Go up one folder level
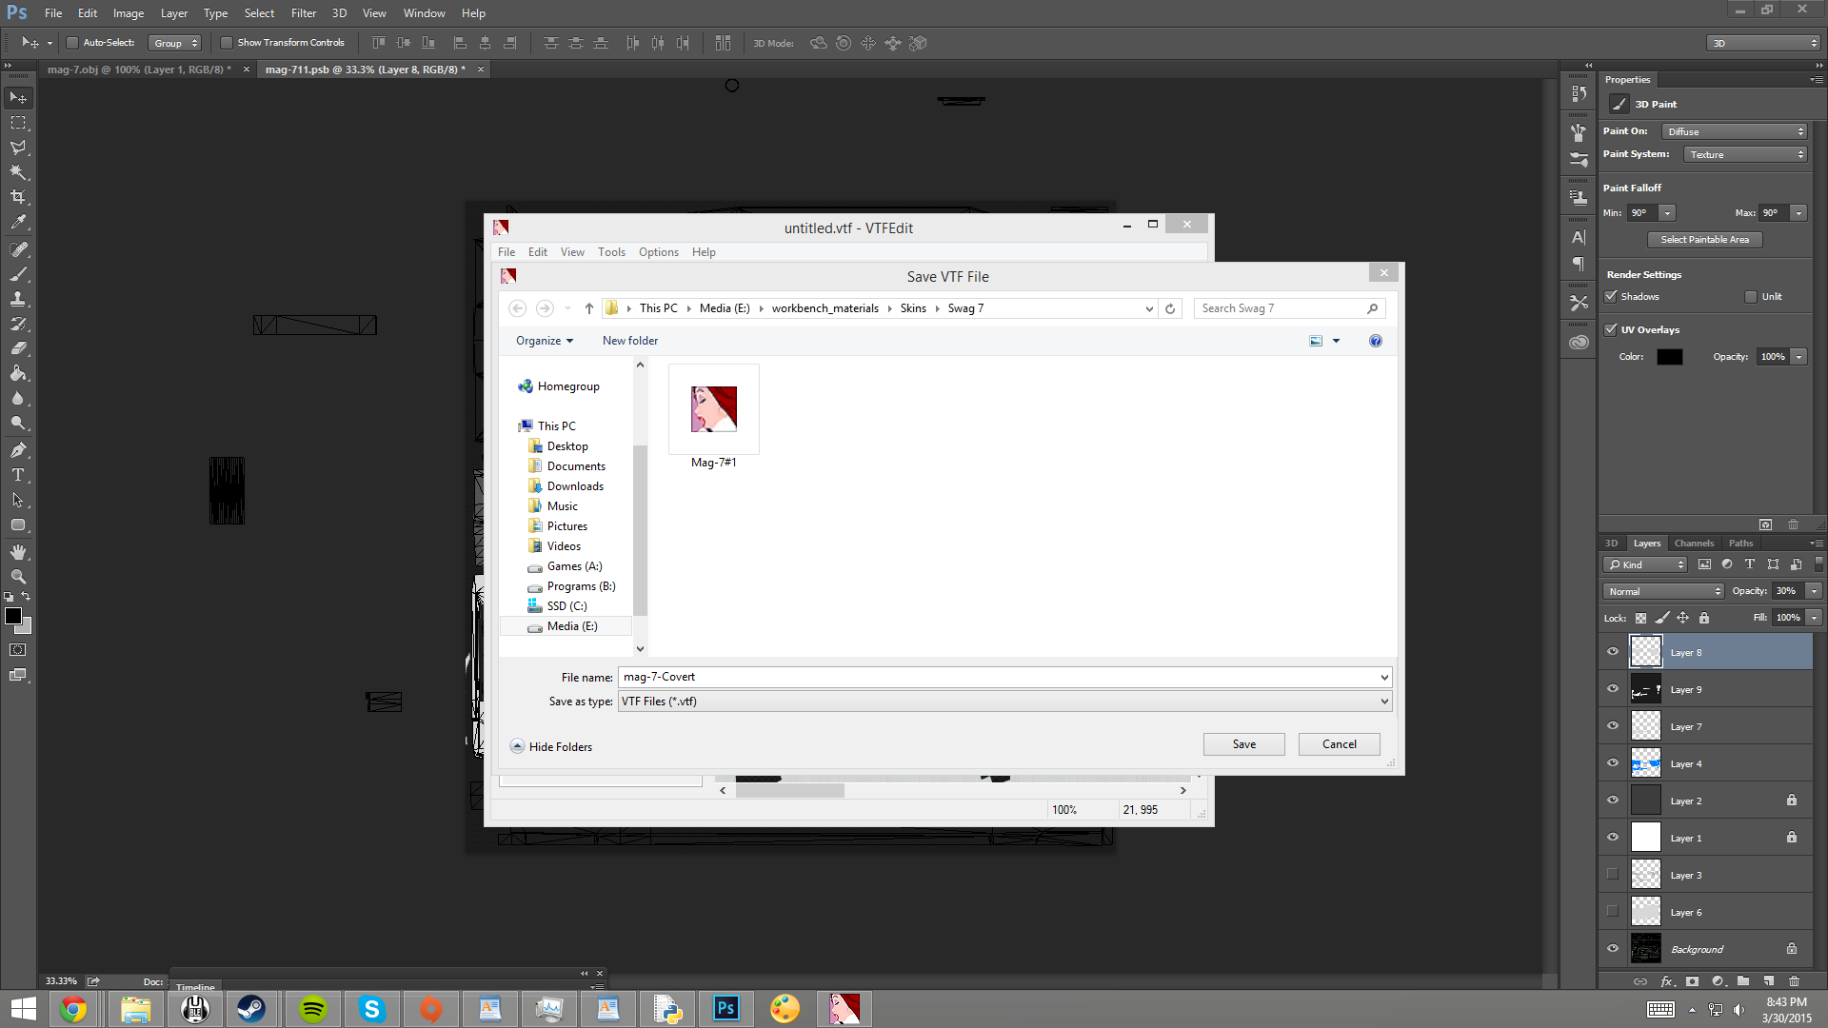Screen dimensions: 1828x1028 click(x=588, y=308)
